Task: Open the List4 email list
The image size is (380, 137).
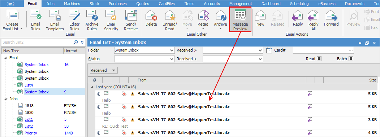Action: tap(29, 85)
